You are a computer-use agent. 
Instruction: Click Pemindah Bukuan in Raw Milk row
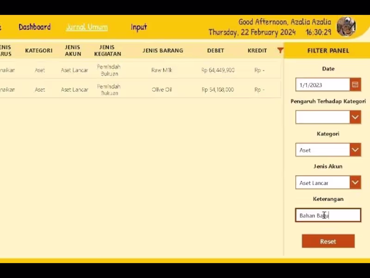(109, 70)
